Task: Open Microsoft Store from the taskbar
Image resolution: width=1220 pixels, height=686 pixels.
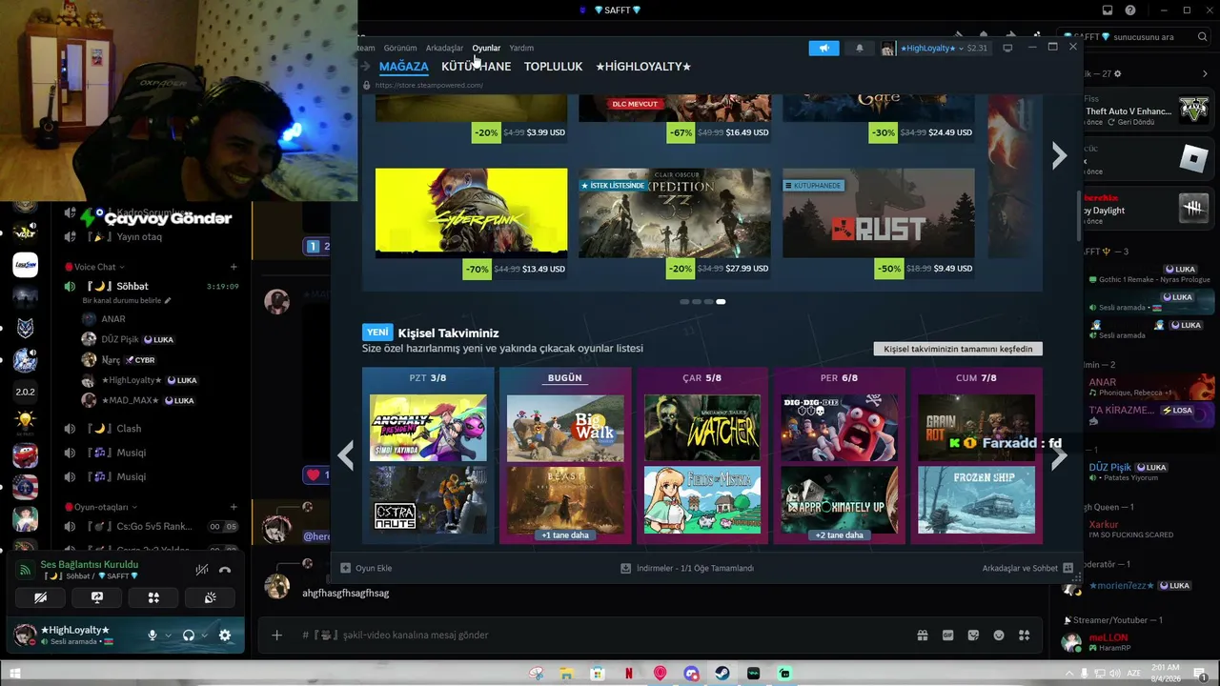Action: pyautogui.click(x=598, y=673)
